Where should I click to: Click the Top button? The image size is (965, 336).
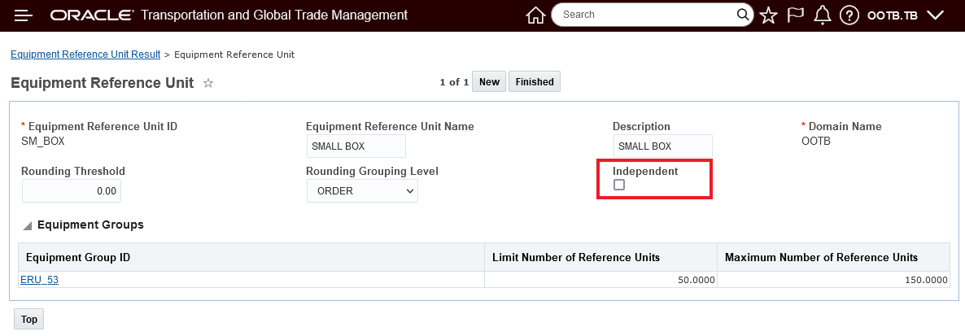click(29, 320)
